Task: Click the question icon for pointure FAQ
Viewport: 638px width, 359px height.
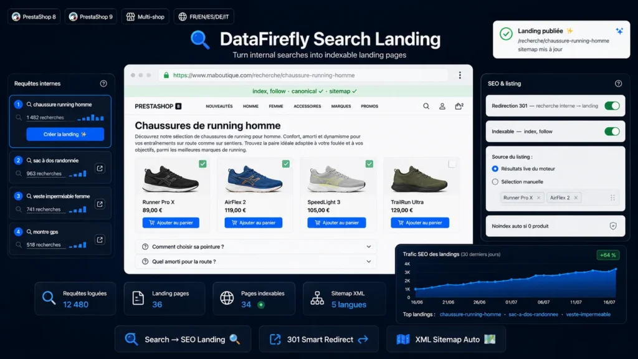Action: pos(145,247)
